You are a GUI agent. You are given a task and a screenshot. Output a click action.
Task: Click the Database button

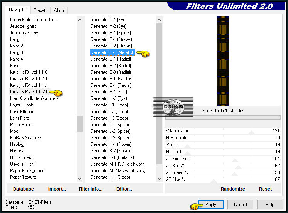(x=24, y=189)
